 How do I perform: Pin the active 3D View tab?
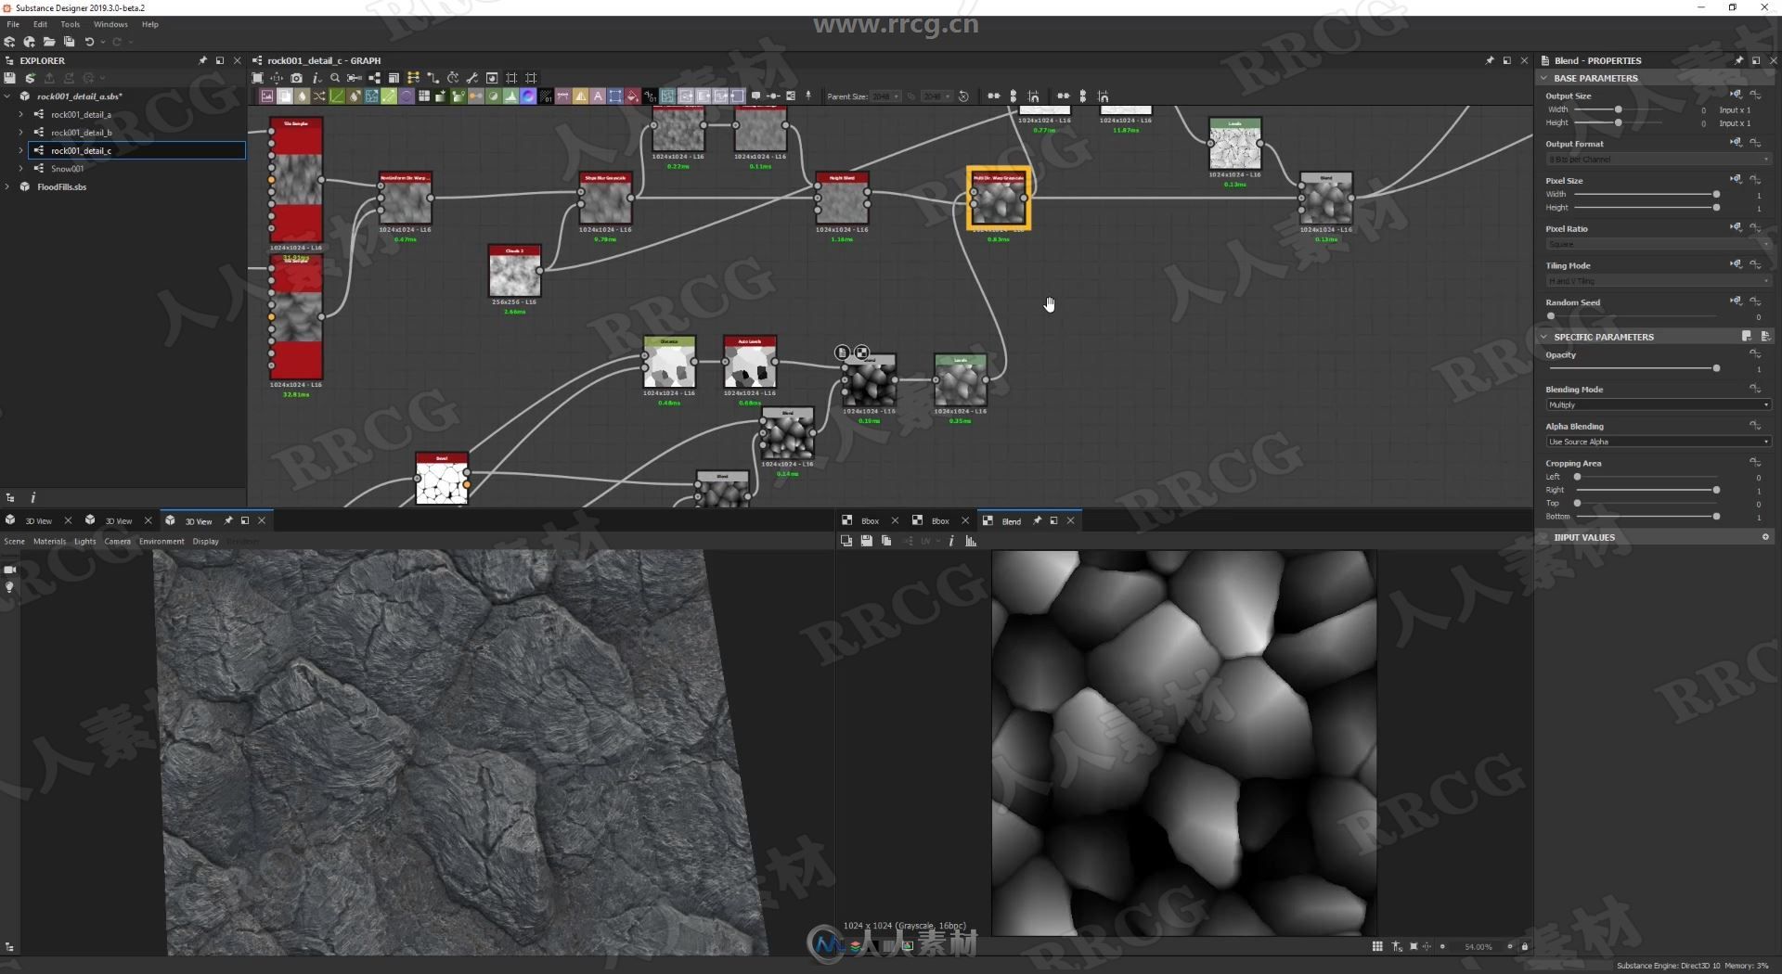228,520
